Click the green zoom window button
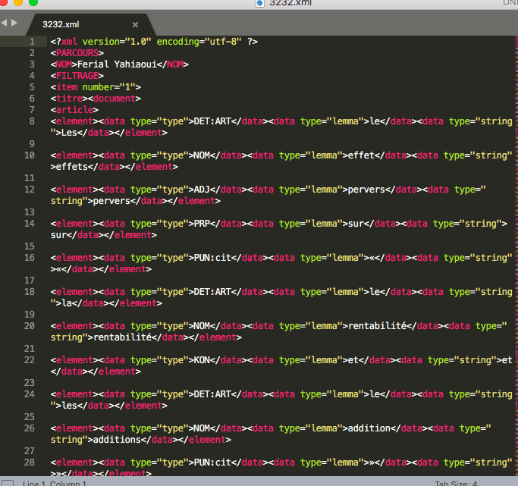Viewport: 518px width, 486px height. 33,2
